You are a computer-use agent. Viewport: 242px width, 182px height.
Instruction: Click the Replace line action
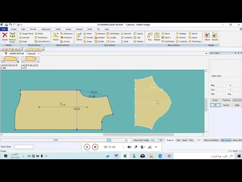point(100,34)
